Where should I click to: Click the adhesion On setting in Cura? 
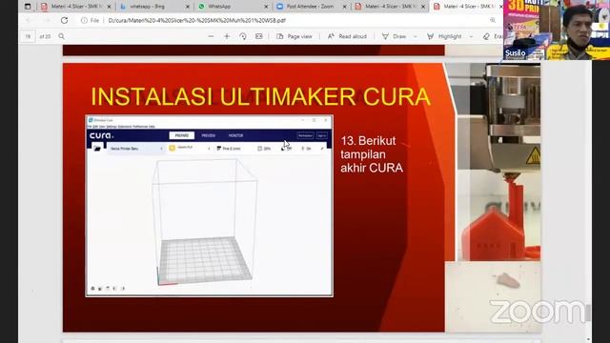[x=306, y=149]
